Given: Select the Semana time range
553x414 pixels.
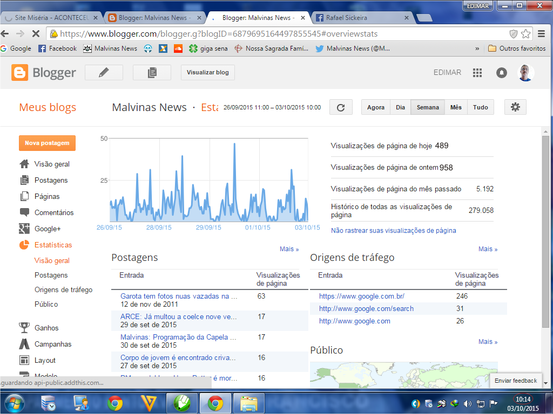Looking at the screenshot, I should click(x=428, y=107).
